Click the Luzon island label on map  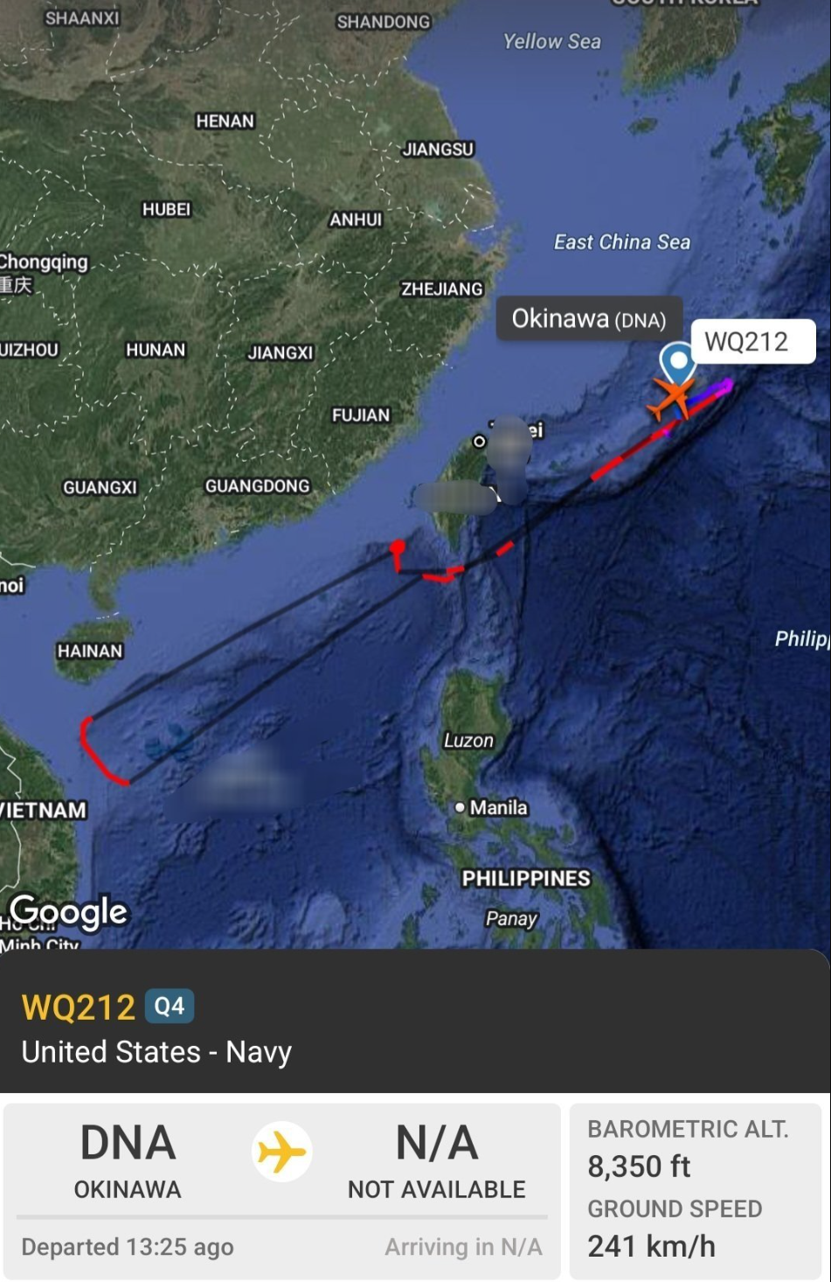(x=468, y=740)
